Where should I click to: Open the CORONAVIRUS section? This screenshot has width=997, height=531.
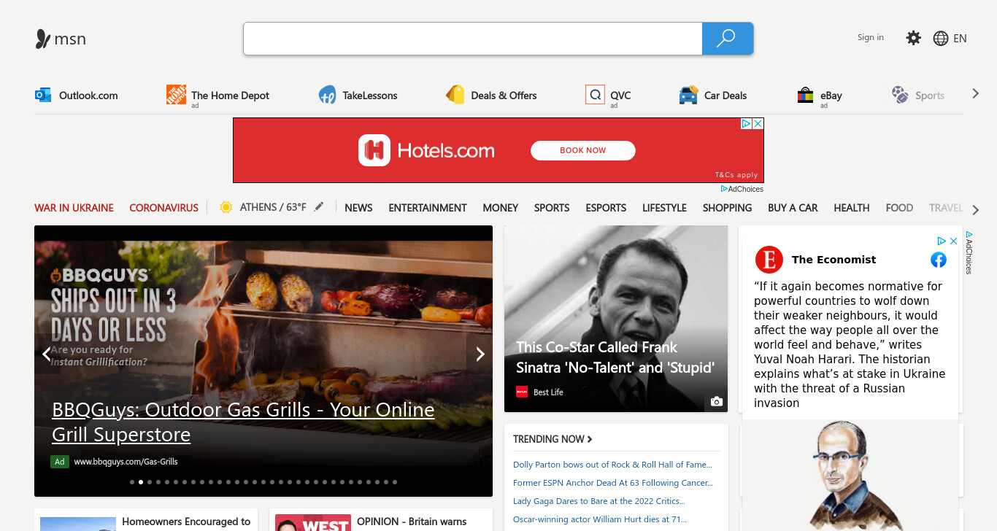click(163, 208)
